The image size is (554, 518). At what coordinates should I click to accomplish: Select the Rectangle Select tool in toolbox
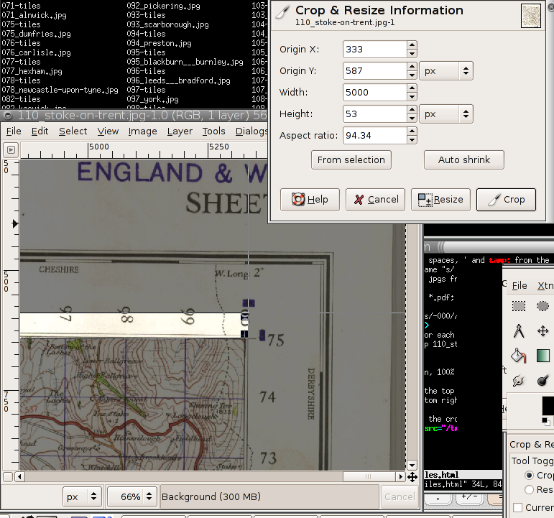coord(519,306)
